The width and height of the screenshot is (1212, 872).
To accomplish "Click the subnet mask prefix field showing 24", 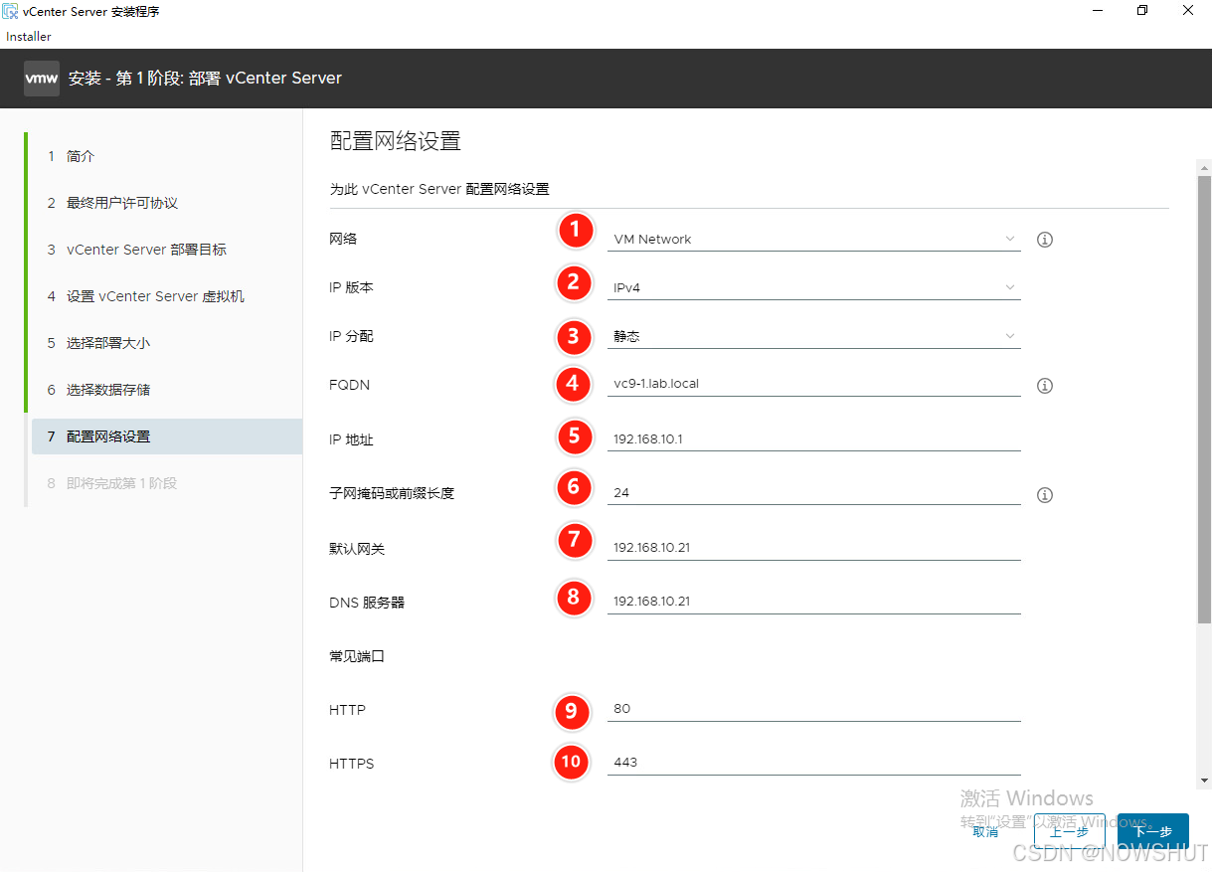I will tap(813, 492).
